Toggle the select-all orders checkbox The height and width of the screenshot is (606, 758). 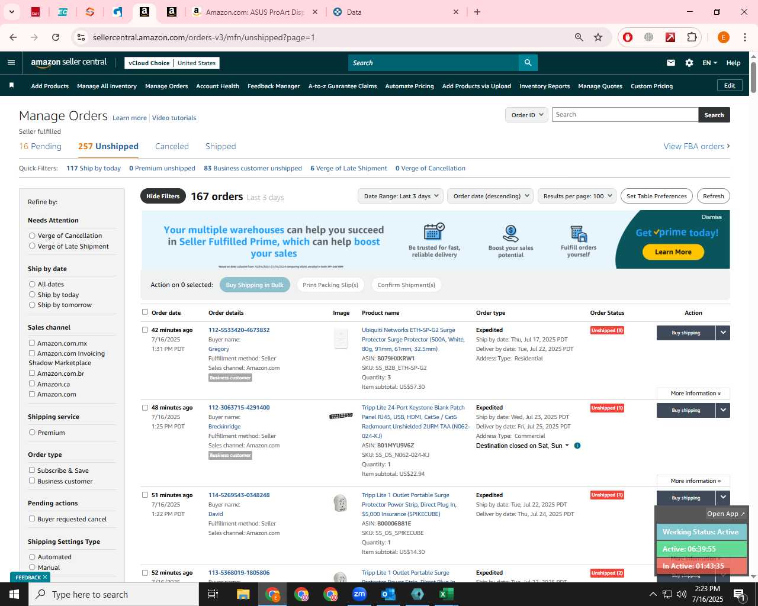[145, 312]
